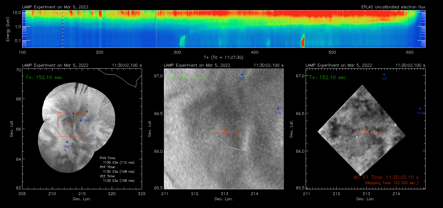Click the white dashed time line in the spectrogram
The height and width of the screenshot is (208, 443).
(x=63, y=29)
